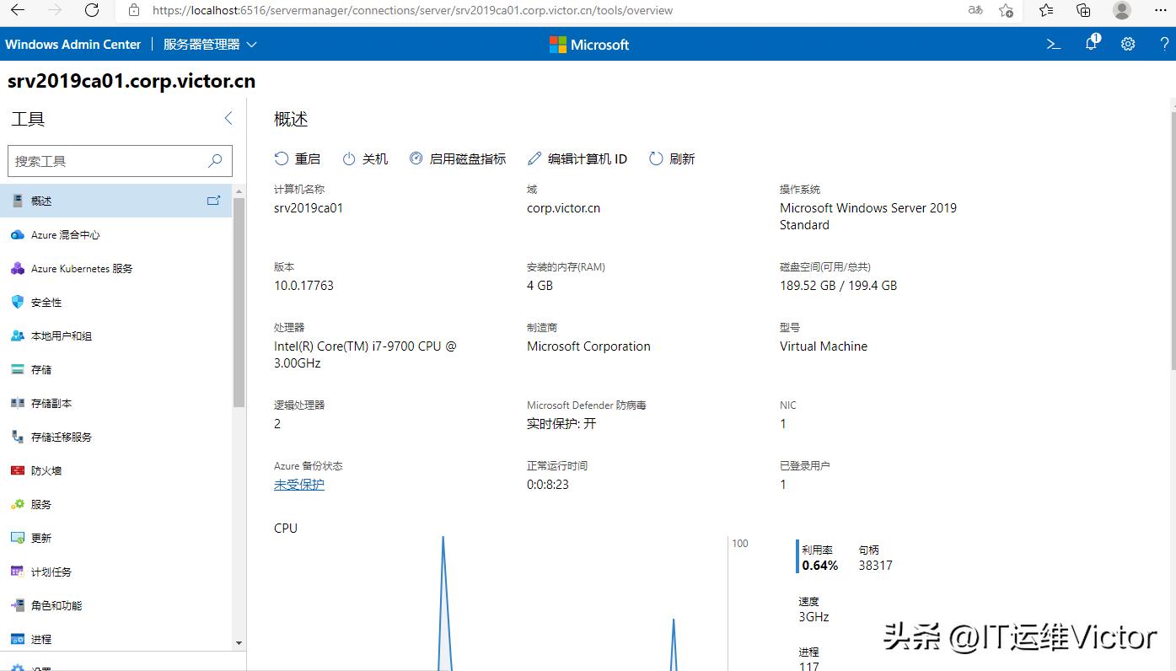Open the 存储 (Storage) tool
This screenshot has height=671, width=1176.
[x=46, y=369]
